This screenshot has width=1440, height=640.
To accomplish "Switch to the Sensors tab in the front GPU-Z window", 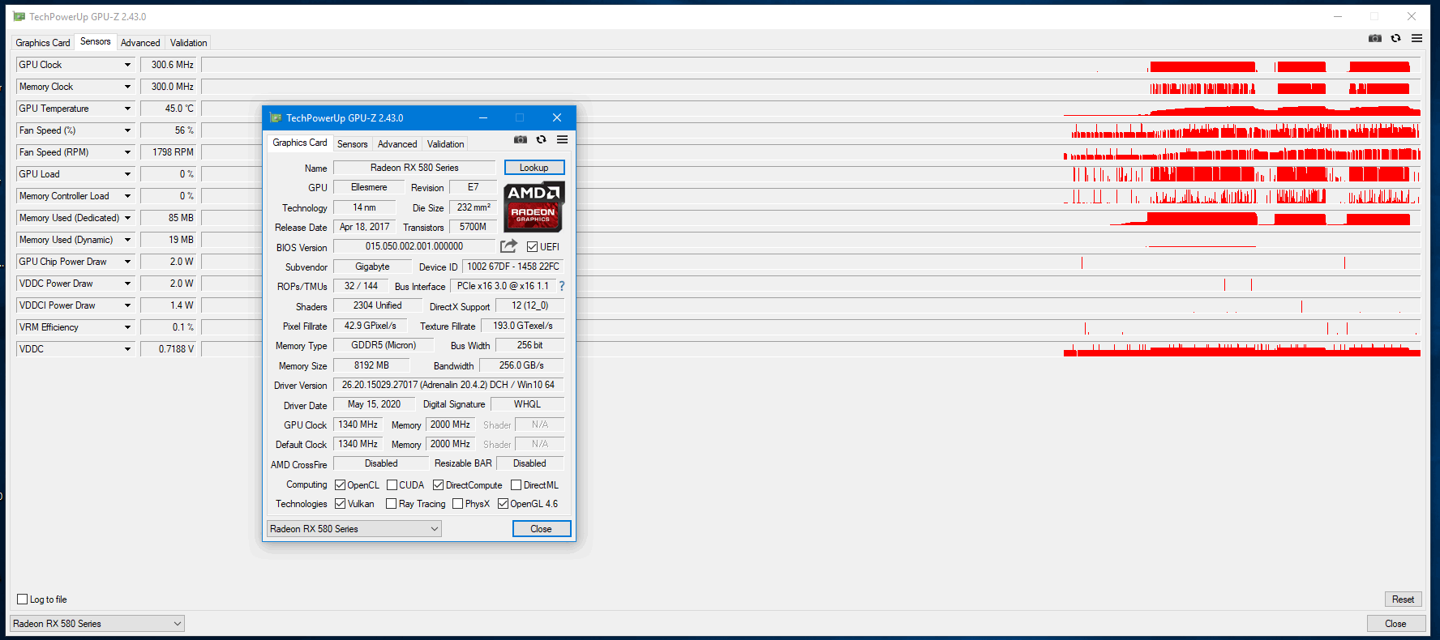I will (353, 144).
